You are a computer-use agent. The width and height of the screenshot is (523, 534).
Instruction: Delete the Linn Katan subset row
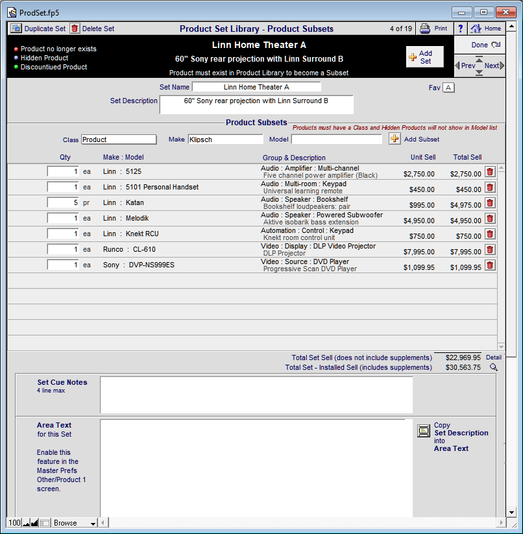490,203
